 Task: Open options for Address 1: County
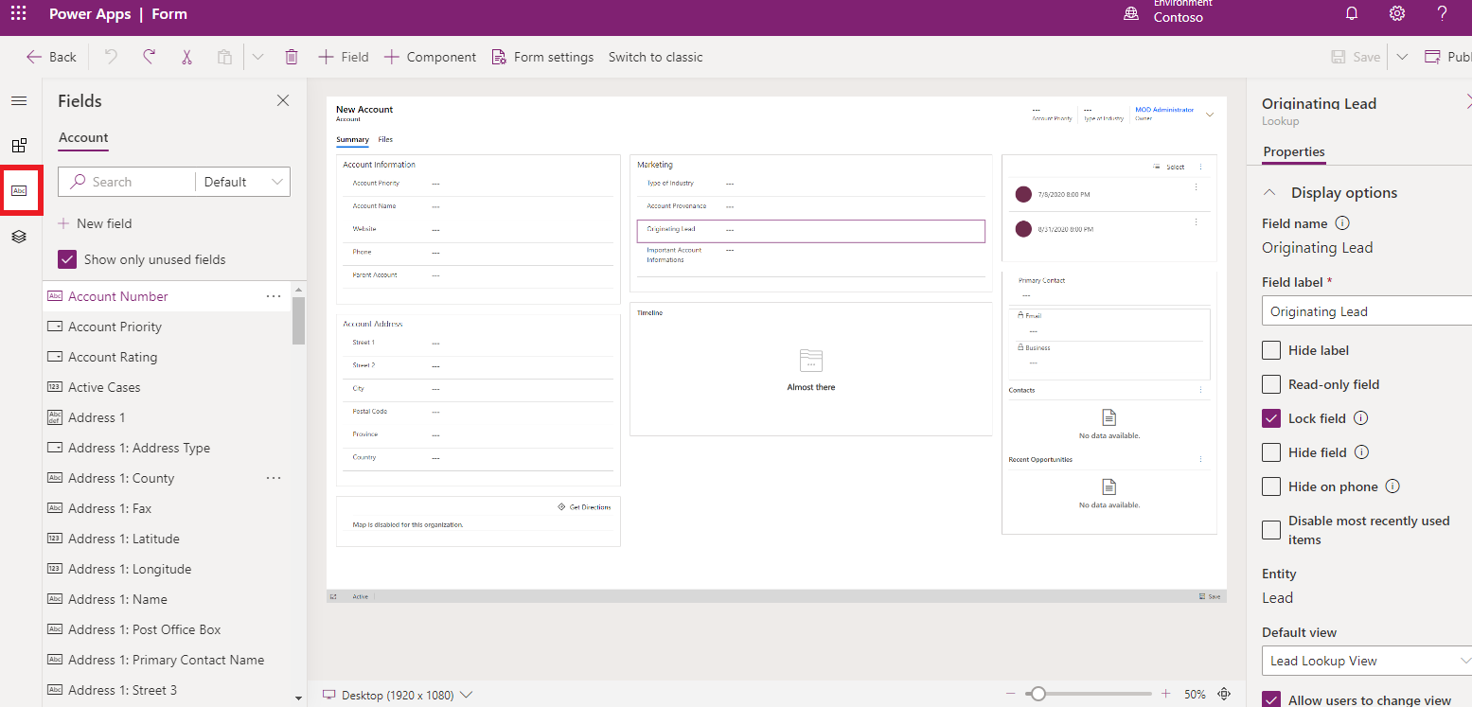274,478
